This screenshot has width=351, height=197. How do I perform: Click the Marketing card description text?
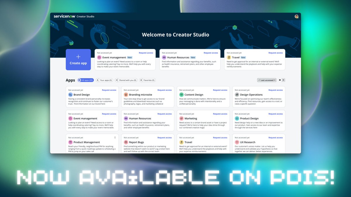click(x=203, y=125)
